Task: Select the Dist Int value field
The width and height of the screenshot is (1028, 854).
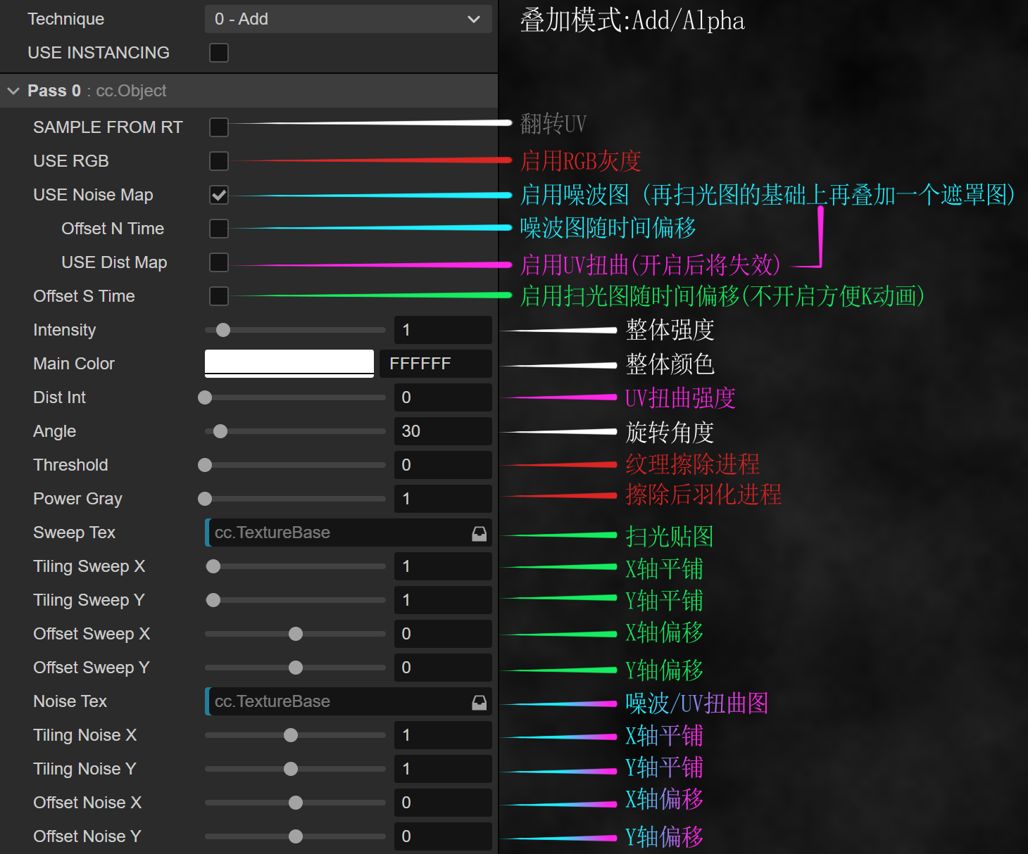Action: click(442, 397)
